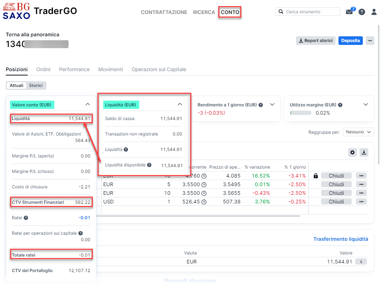Click the horizontal scrollbar under positions table
Viewport: 383px width, 285px height.
pos(198,216)
